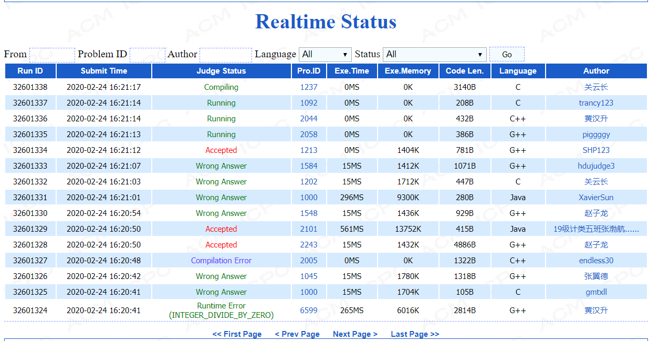Click the Compilation Error status link
The height and width of the screenshot is (341, 659).
pyautogui.click(x=221, y=261)
